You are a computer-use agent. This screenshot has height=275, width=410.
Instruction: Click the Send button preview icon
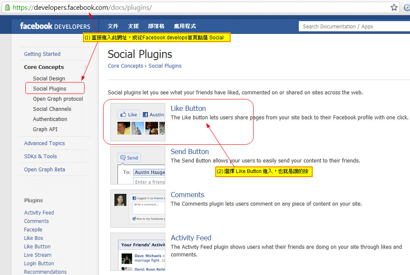click(129, 158)
